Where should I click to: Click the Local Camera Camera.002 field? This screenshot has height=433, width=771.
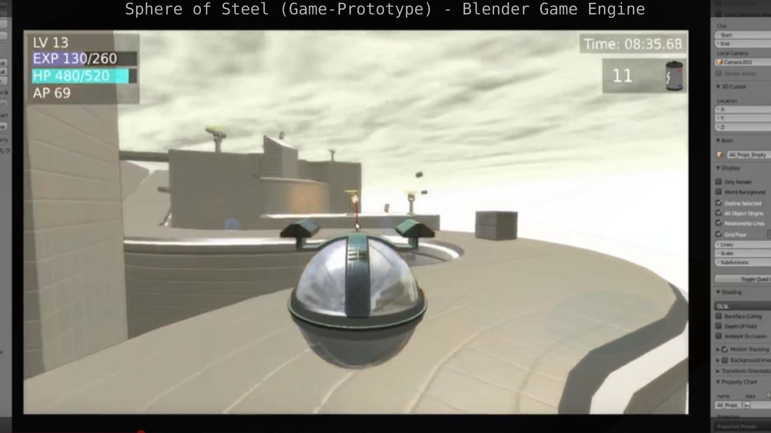(x=743, y=62)
